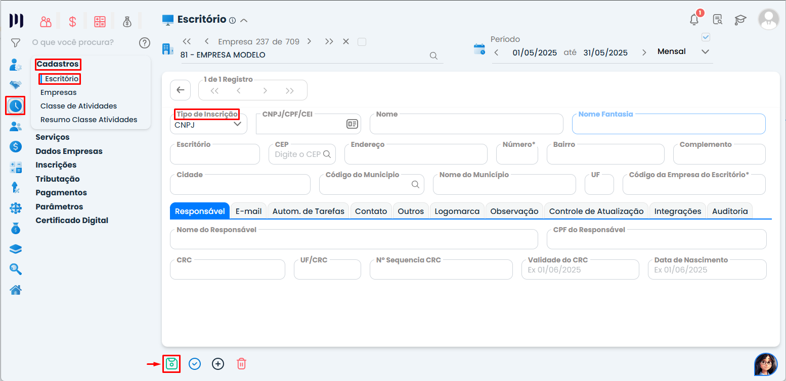Open the notifications bell

tap(694, 20)
